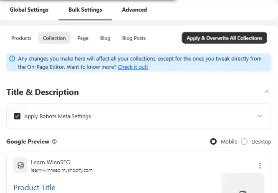This screenshot has width=278, height=193.
Task: Click Apply & Overwrite All Collections
Action: tap(224, 38)
